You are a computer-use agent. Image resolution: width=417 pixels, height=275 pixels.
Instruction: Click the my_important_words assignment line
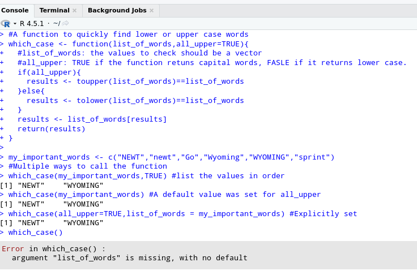tap(171, 157)
